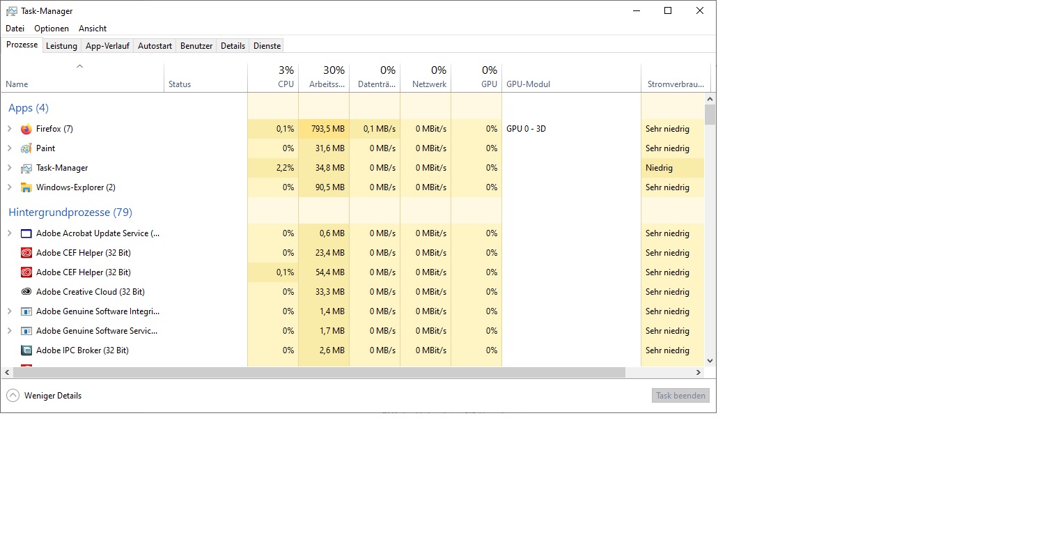Sort by the Status column header
This screenshot has height=549, width=1037.
click(205, 77)
